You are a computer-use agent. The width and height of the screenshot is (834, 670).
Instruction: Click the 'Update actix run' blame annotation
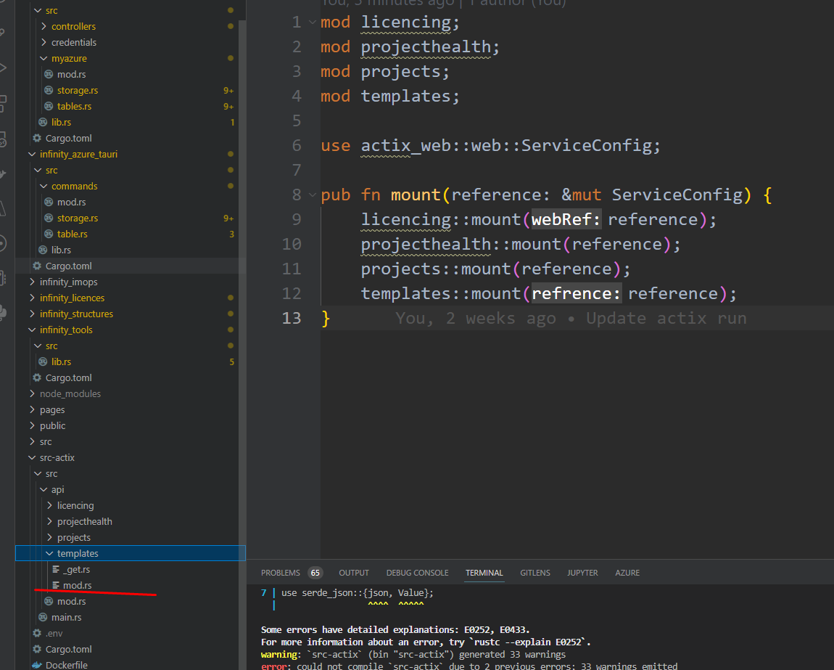point(666,319)
